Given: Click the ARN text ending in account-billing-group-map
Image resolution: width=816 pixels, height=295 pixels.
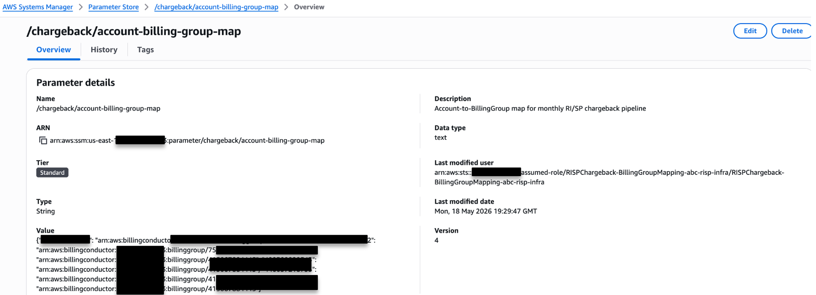Looking at the screenshot, I should (x=187, y=140).
